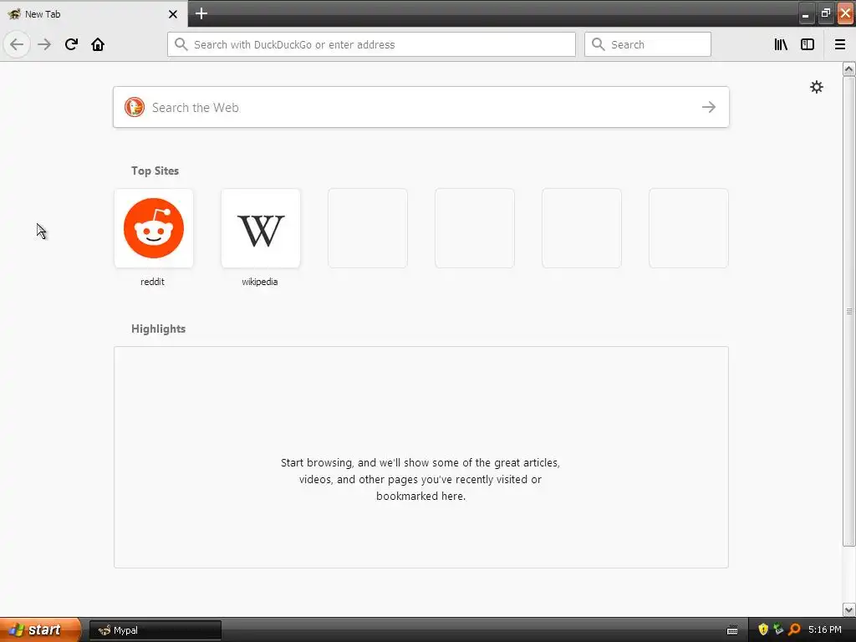Open New Tab page settings gear

pyautogui.click(x=816, y=87)
